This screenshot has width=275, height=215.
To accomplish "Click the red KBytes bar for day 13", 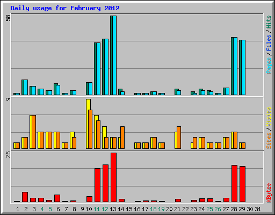I will click(113, 177).
